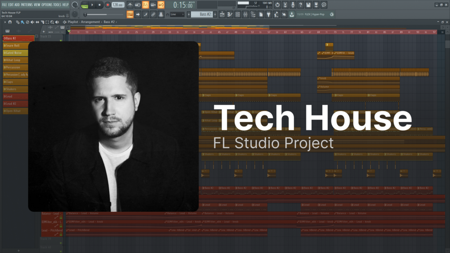Open the Channel rack icon
The image size is (450, 253).
point(238,14)
